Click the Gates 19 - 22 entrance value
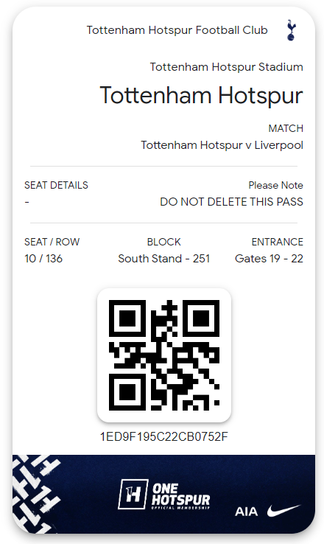324x544 pixels. 269,259
